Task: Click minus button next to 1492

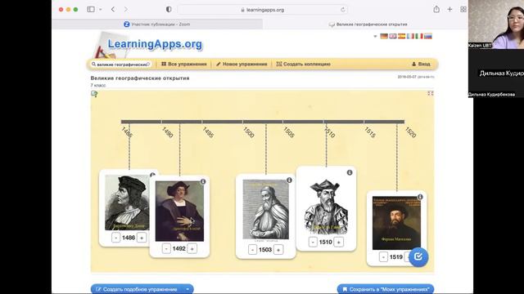Action: [x=166, y=248]
